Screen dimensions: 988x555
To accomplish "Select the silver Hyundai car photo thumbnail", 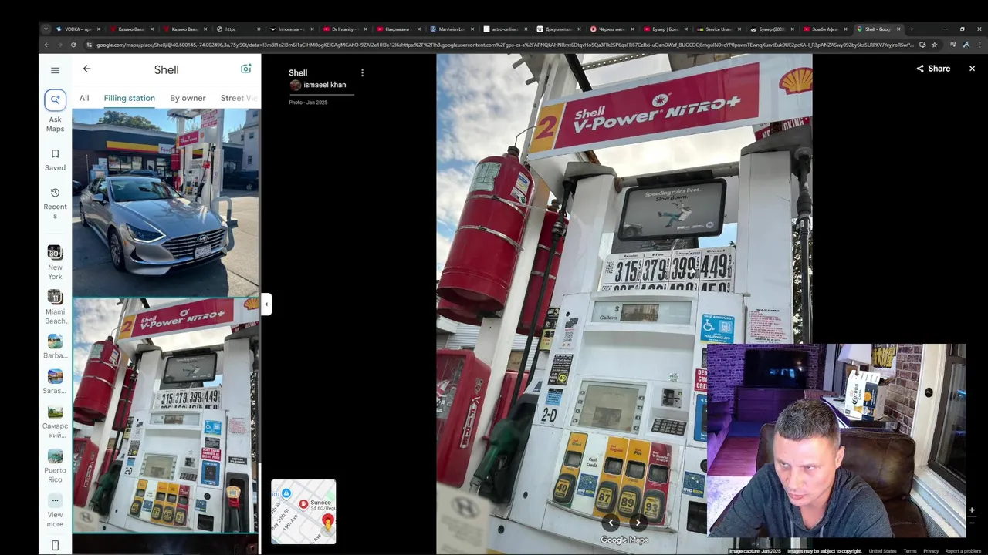I will pyautogui.click(x=165, y=203).
